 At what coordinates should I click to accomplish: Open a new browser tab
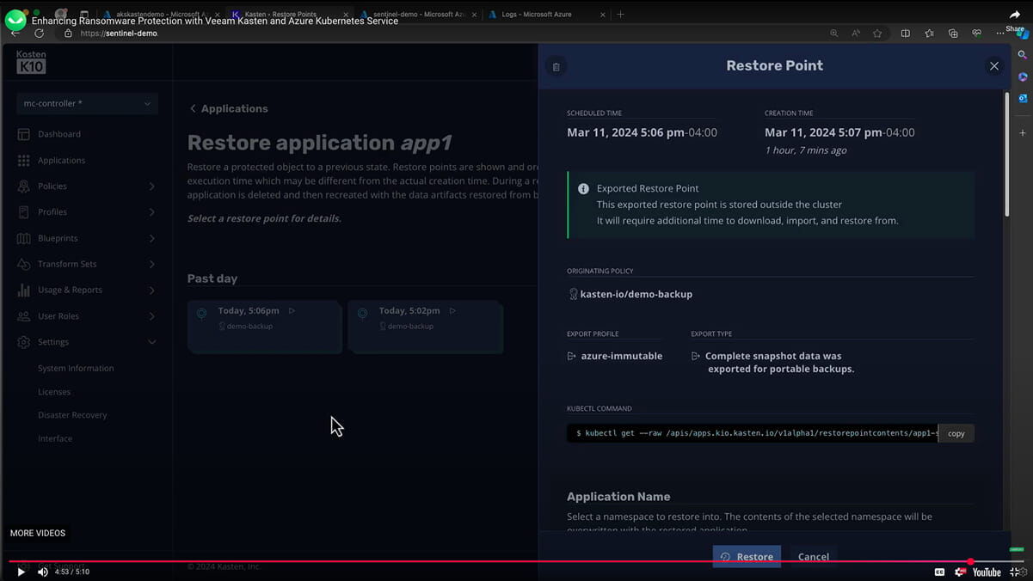[x=621, y=15]
